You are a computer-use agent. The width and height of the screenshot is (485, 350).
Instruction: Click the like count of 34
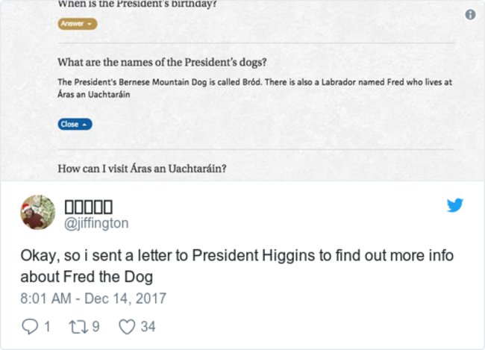pyautogui.click(x=148, y=326)
